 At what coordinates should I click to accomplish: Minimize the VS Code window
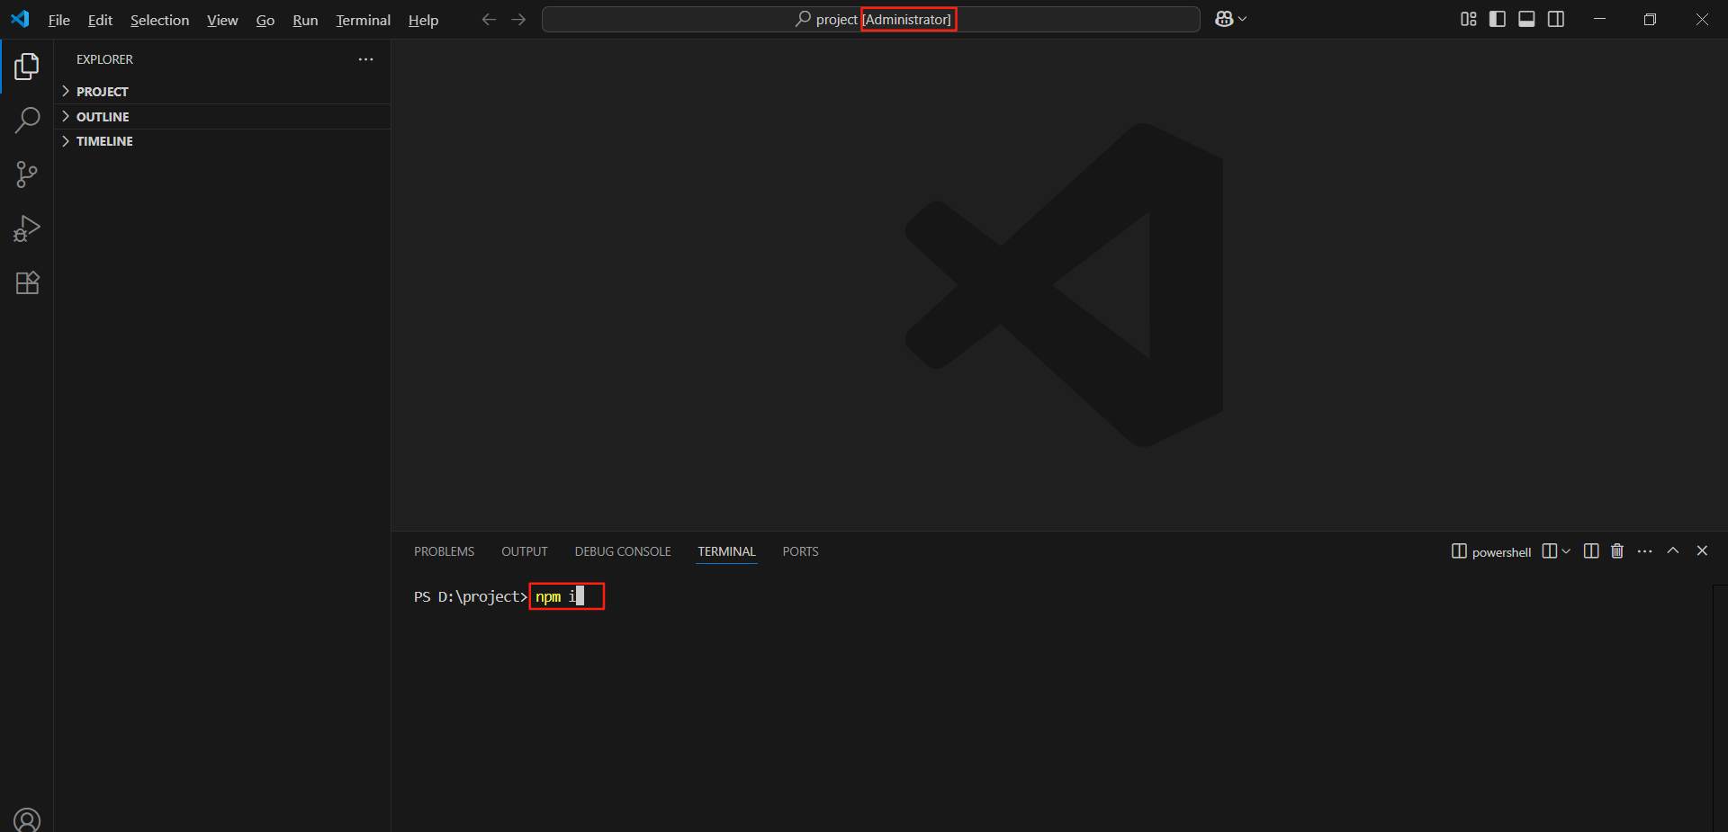coord(1599,19)
